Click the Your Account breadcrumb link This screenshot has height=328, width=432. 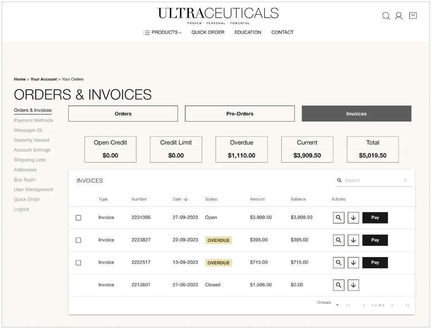[x=43, y=79]
